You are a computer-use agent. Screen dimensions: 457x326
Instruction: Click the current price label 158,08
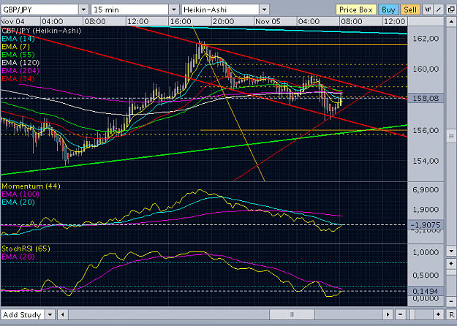pos(426,98)
